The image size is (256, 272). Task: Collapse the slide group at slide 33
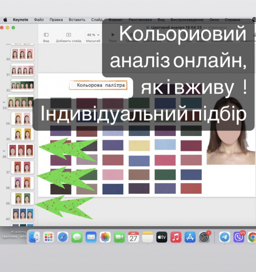(x=4, y=102)
